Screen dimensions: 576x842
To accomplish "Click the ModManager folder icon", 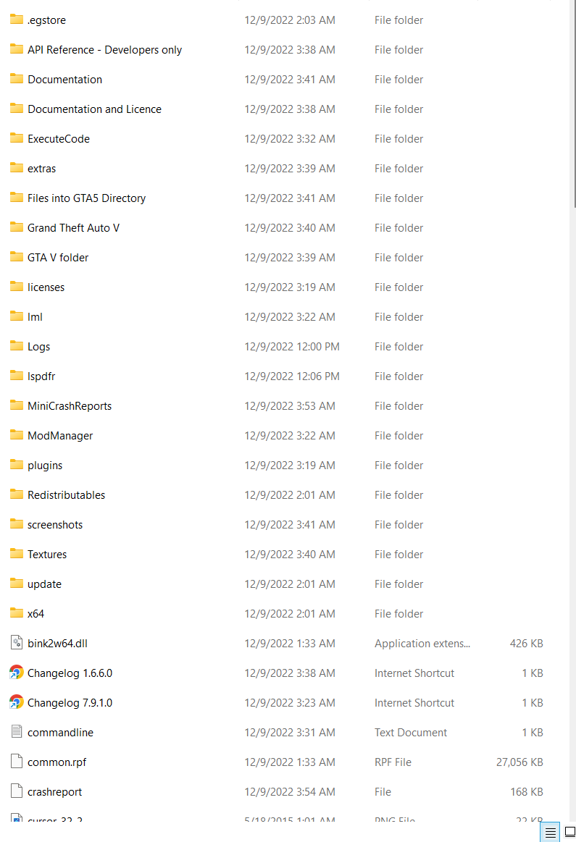I will click(x=17, y=436).
